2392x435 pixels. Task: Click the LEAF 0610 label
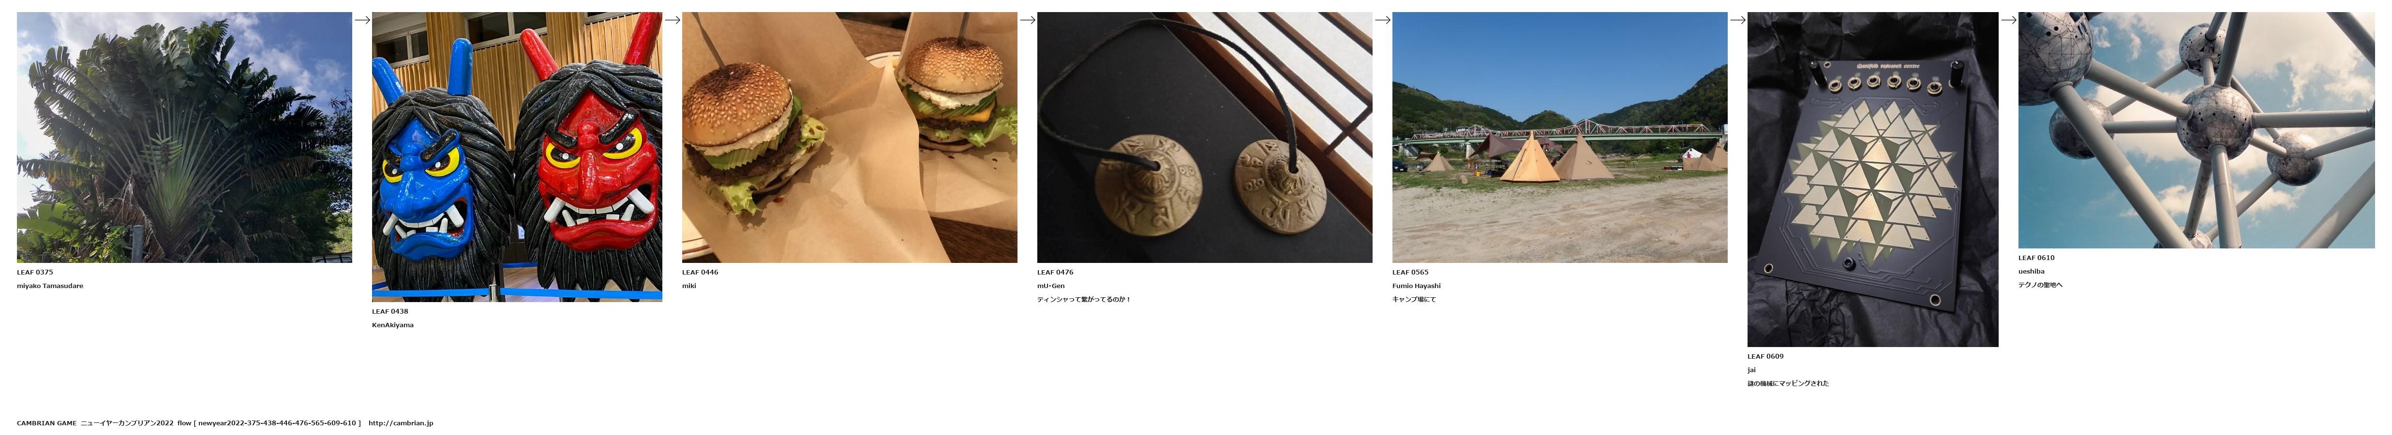click(2036, 258)
